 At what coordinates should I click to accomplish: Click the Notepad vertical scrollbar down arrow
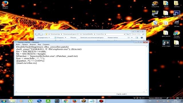[147, 90]
